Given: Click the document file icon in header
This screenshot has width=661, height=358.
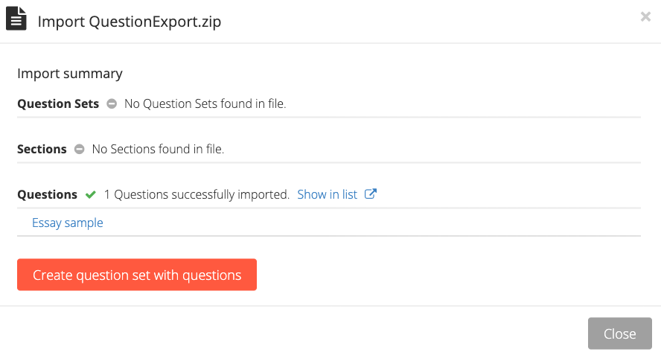Looking at the screenshot, I should point(16,19).
